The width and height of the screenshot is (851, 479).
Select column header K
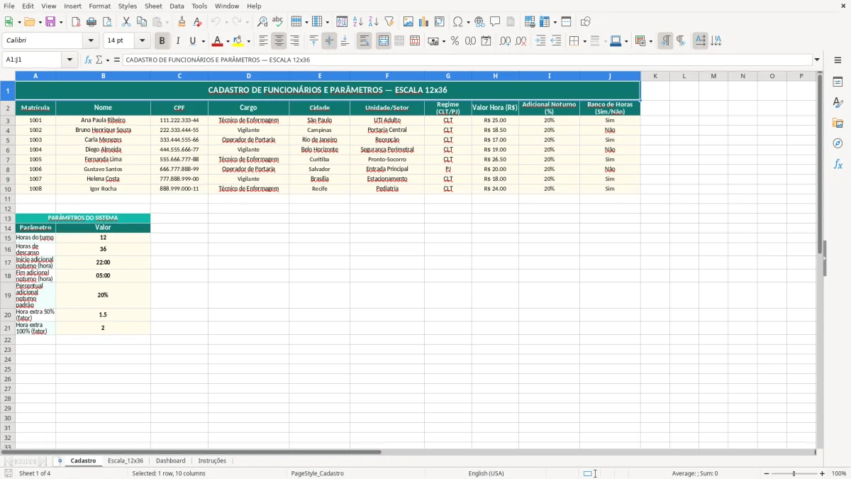pos(655,76)
